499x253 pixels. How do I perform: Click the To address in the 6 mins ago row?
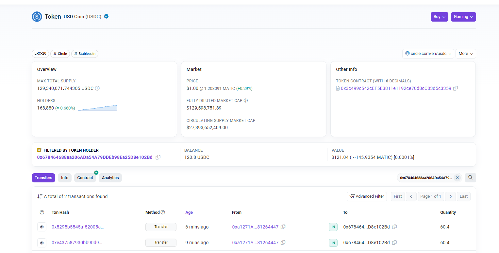point(366,227)
